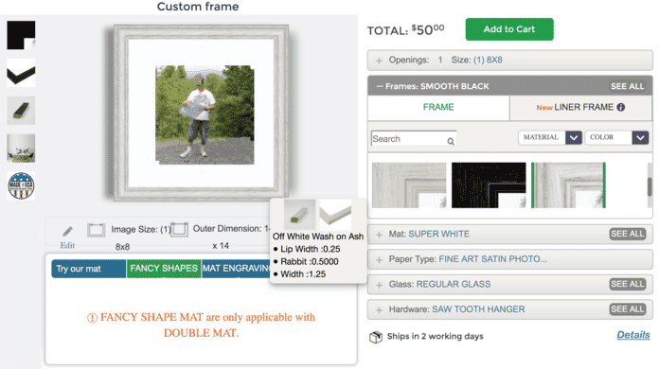Switch to the FRAME tab
Viewport: 659px width, 369px height.
[x=438, y=108]
